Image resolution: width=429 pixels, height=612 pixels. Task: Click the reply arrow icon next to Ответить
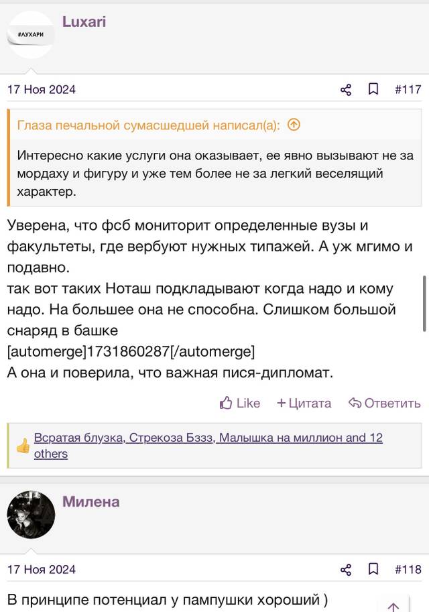point(355,403)
